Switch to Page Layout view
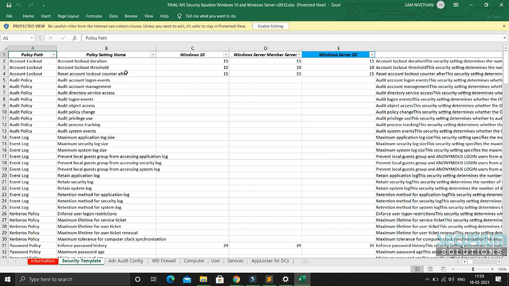Screen dimensions: 509x286 (x=430, y=269)
